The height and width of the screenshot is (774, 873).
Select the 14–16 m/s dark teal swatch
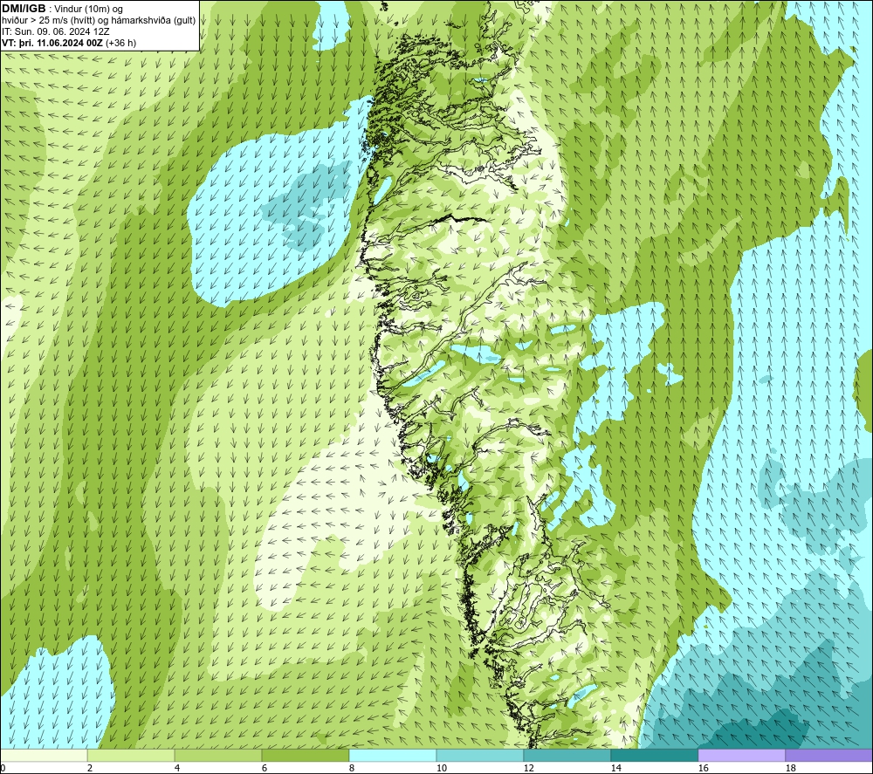coord(654,756)
